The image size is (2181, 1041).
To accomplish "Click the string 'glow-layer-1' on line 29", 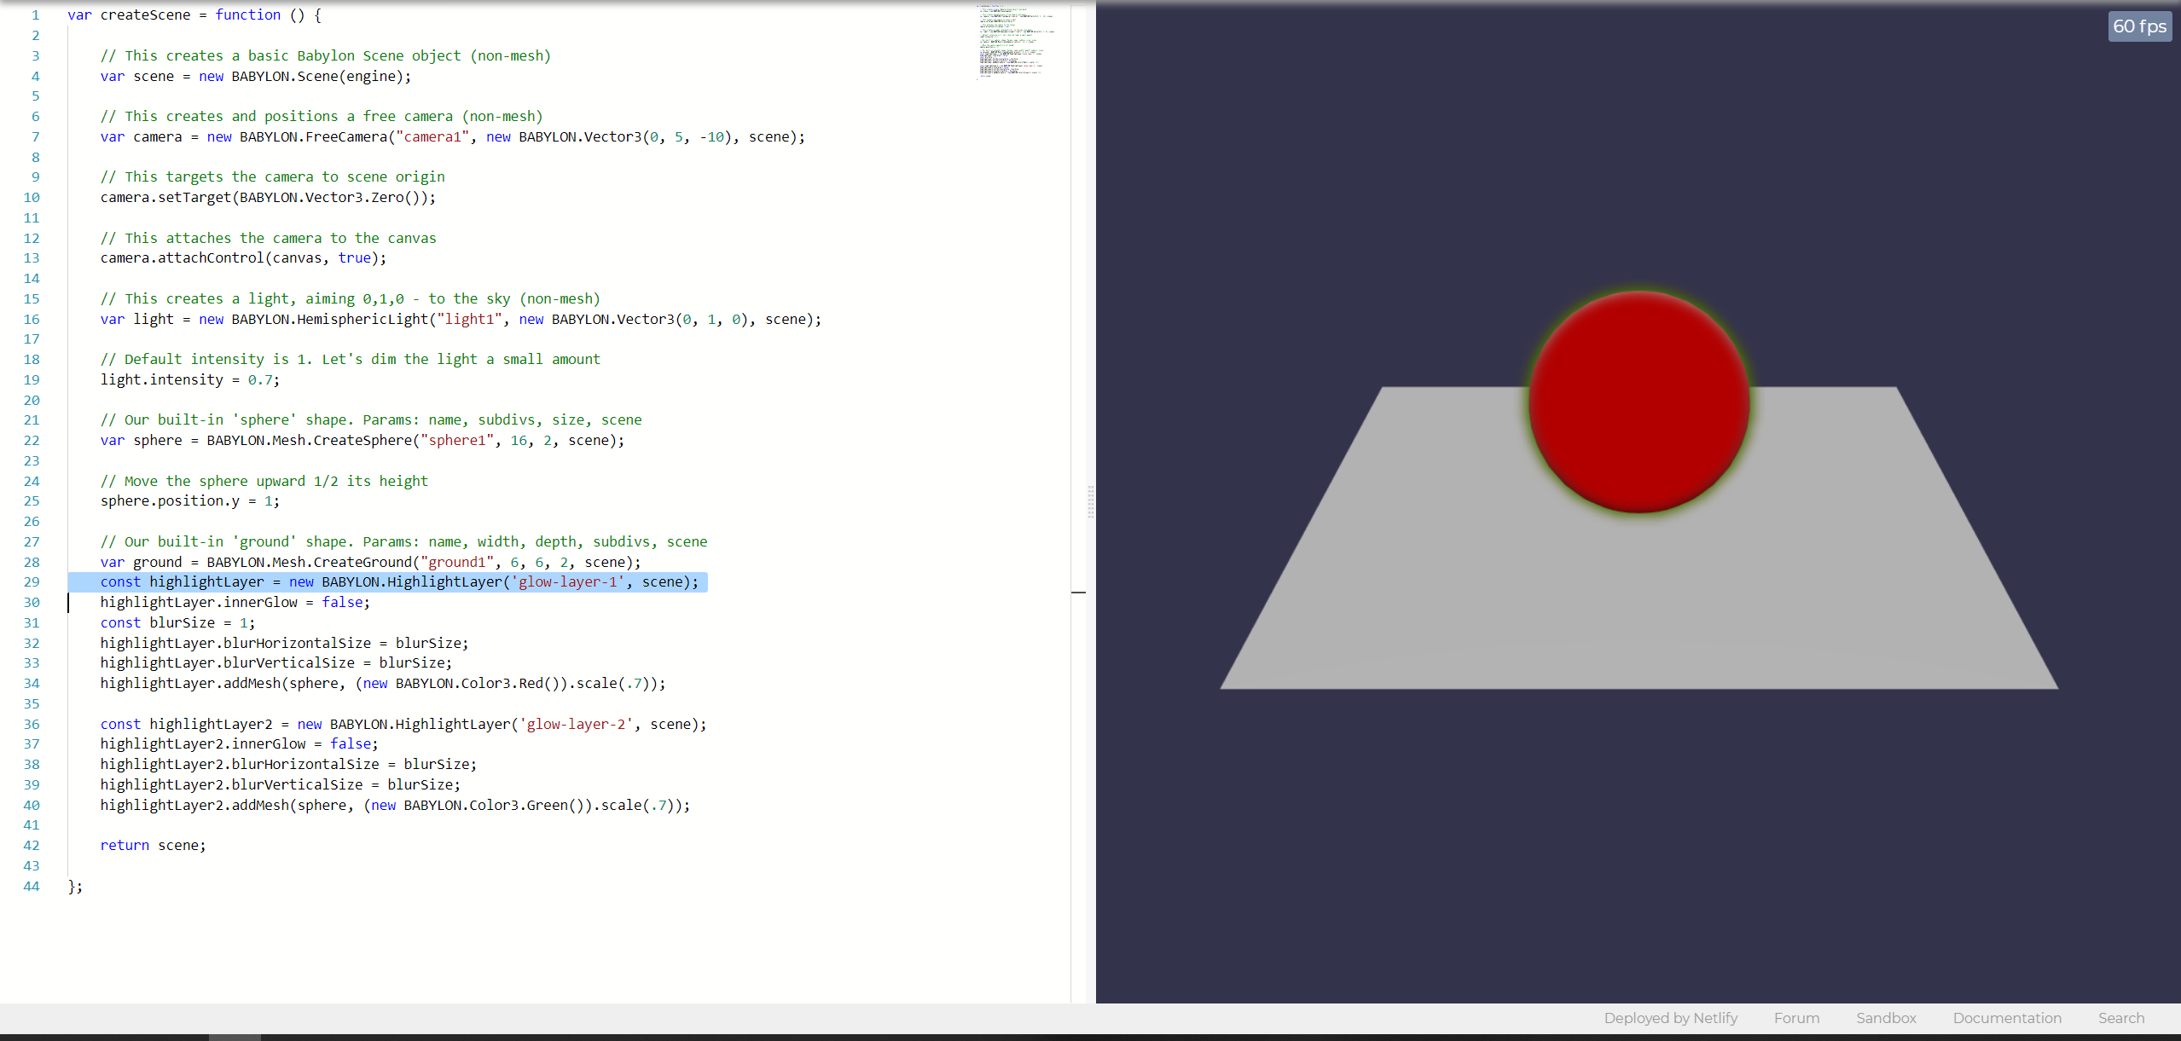I will click(567, 581).
